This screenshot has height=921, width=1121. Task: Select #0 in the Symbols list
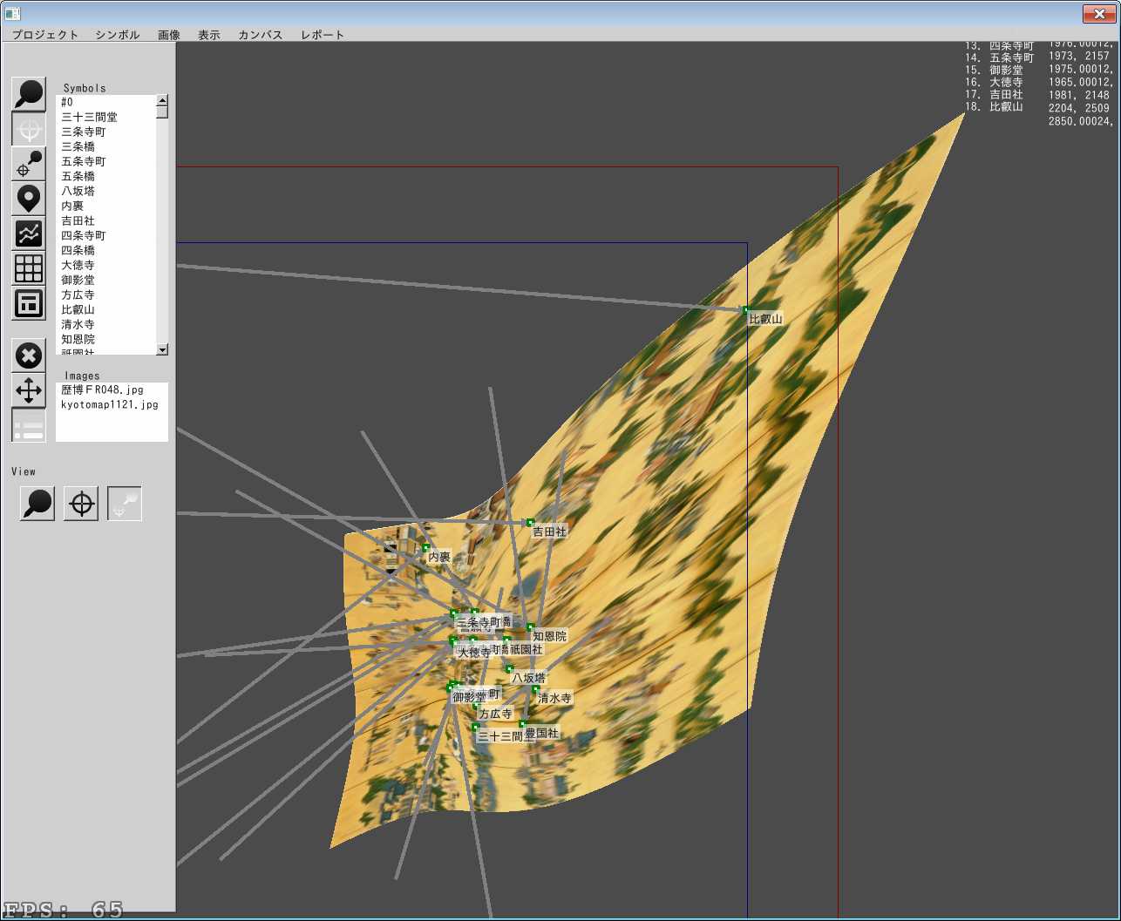105,102
